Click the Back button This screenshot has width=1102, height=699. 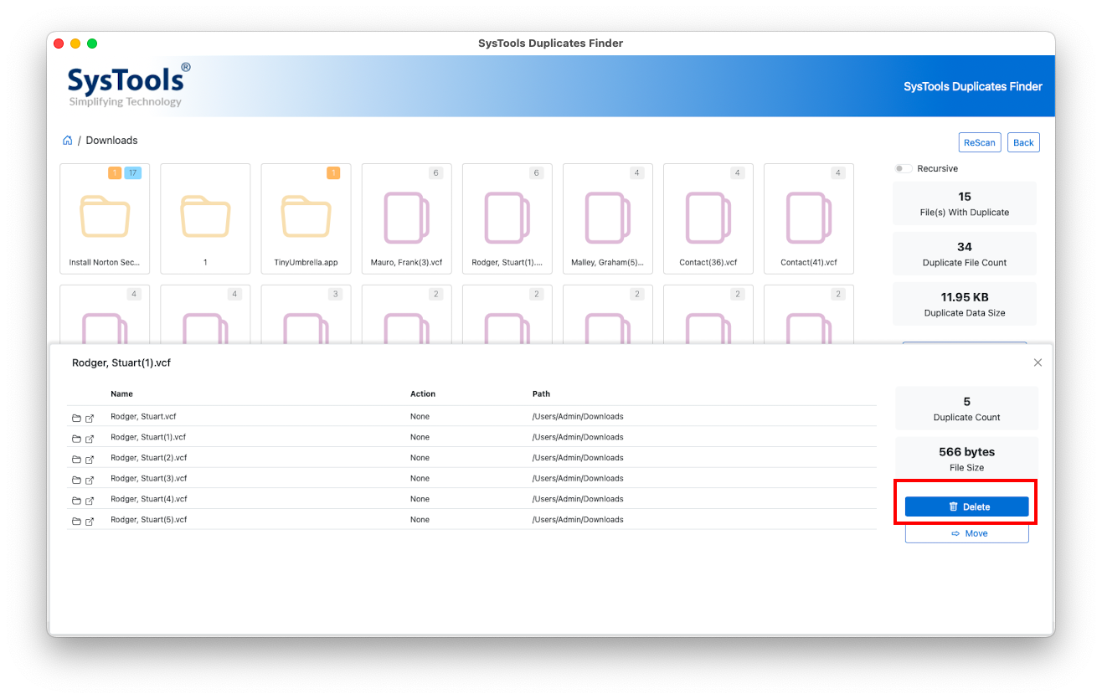point(1023,142)
